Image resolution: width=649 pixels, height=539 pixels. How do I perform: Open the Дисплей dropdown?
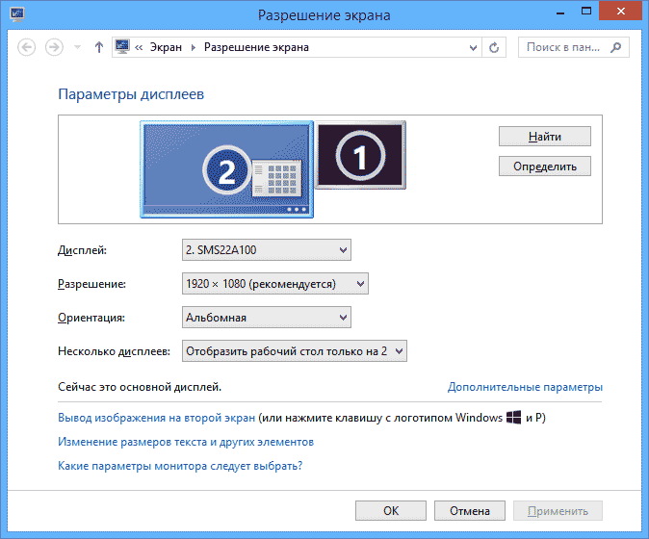[x=267, y=250]
